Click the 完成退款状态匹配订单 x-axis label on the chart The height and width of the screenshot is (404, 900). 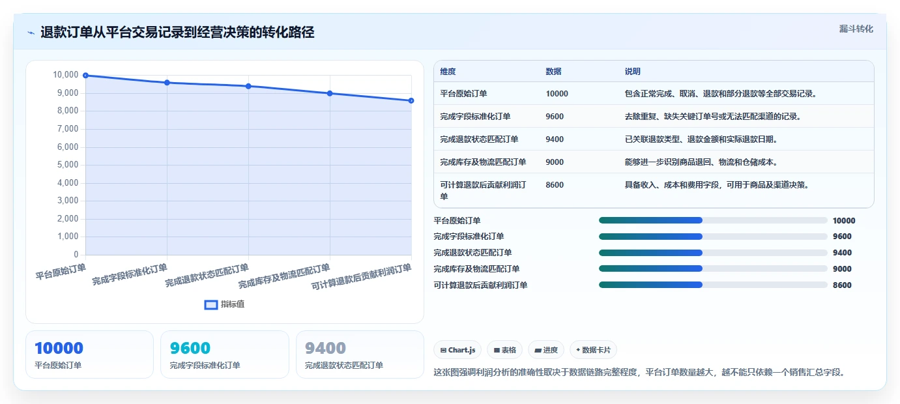207,276
